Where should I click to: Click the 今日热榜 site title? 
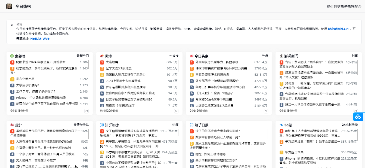(23, 6)
